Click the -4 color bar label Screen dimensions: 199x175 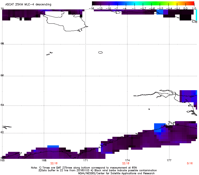125,9
